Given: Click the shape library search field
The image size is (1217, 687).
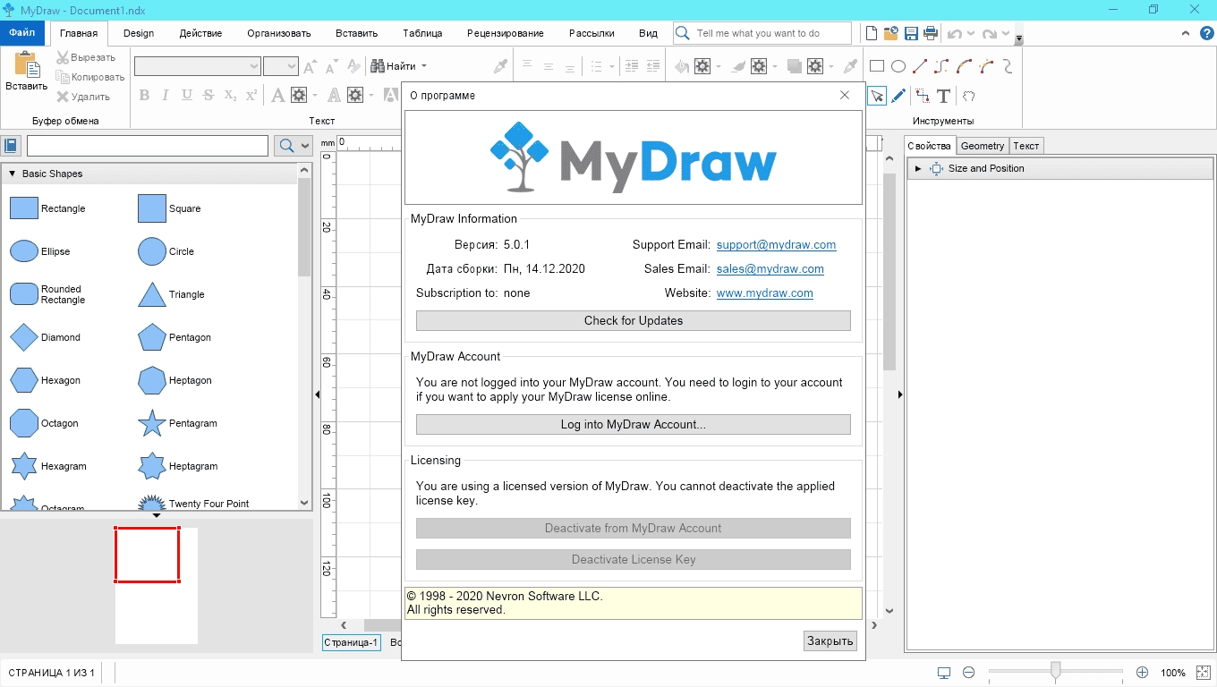Looking at the screenshot, I should tap(148, 146).
